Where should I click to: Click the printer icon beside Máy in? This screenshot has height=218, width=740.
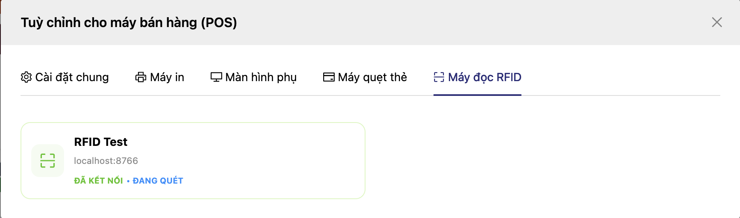coord(141,77)
